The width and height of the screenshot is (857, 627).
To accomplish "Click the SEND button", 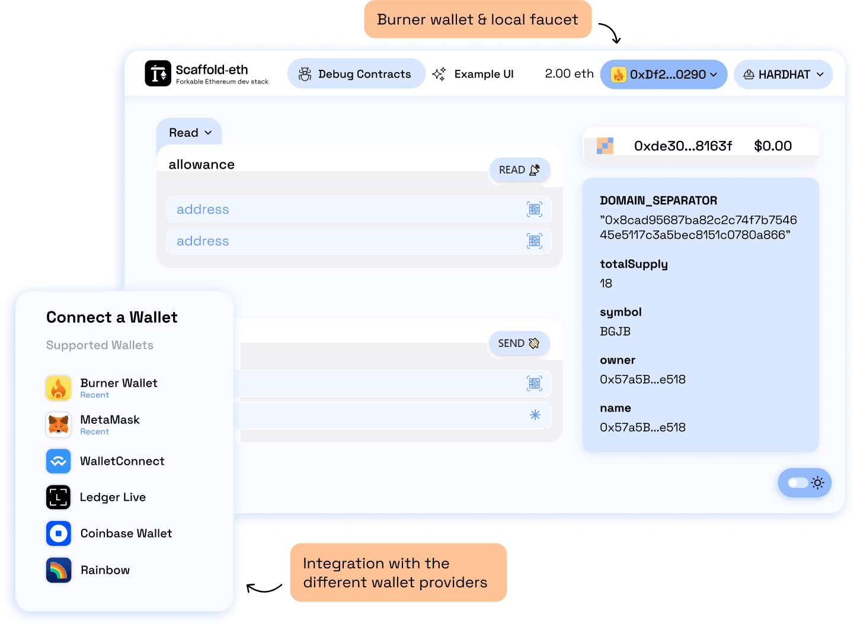I will pyautogui.click(x=519, y=343).
